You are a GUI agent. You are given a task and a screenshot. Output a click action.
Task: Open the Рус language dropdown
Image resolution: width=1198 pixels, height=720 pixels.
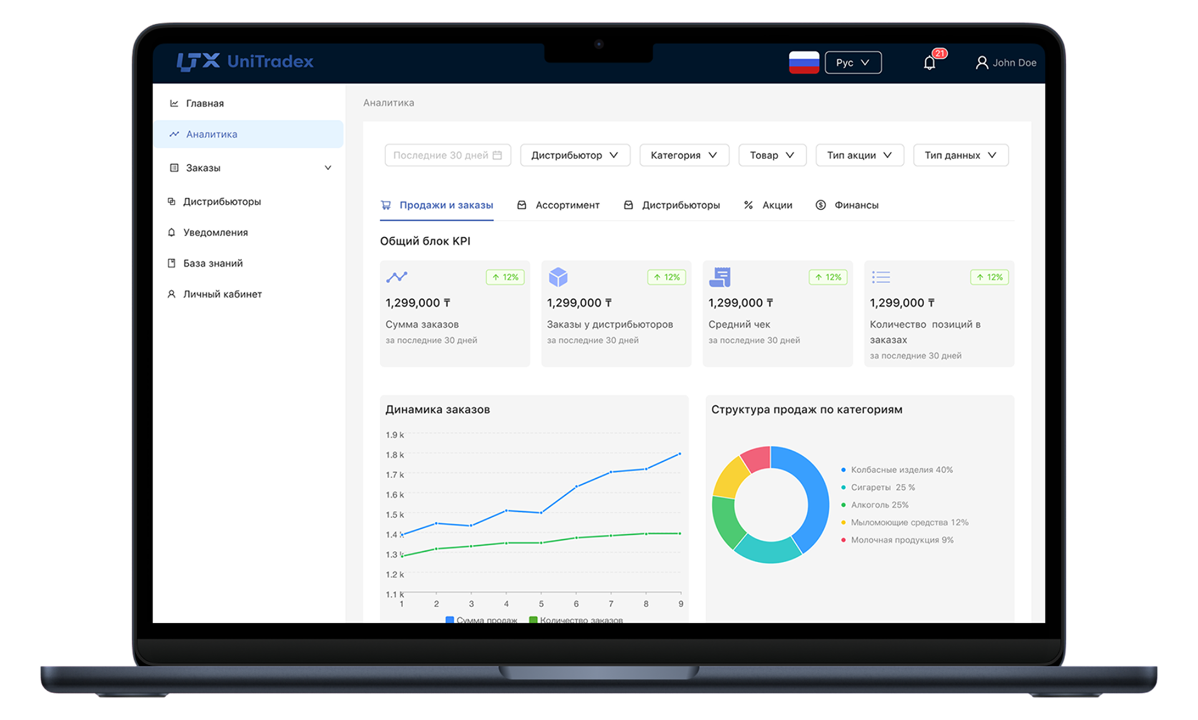coord(852,62)
